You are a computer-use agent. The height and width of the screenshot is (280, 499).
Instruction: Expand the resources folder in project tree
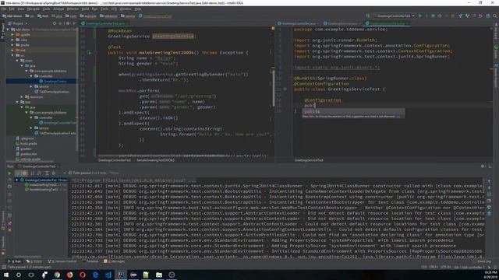click(x=22, y=96)
